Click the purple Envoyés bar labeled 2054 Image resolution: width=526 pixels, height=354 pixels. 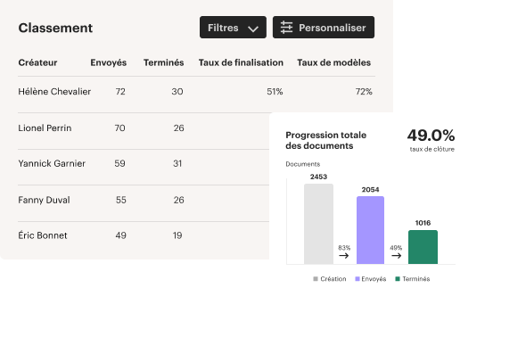370,230
